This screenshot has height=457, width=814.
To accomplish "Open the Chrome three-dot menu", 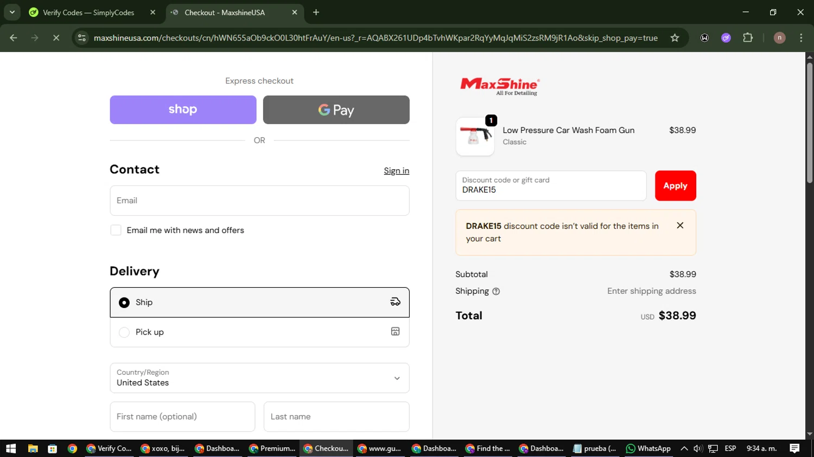I will (x=801, y=38).
